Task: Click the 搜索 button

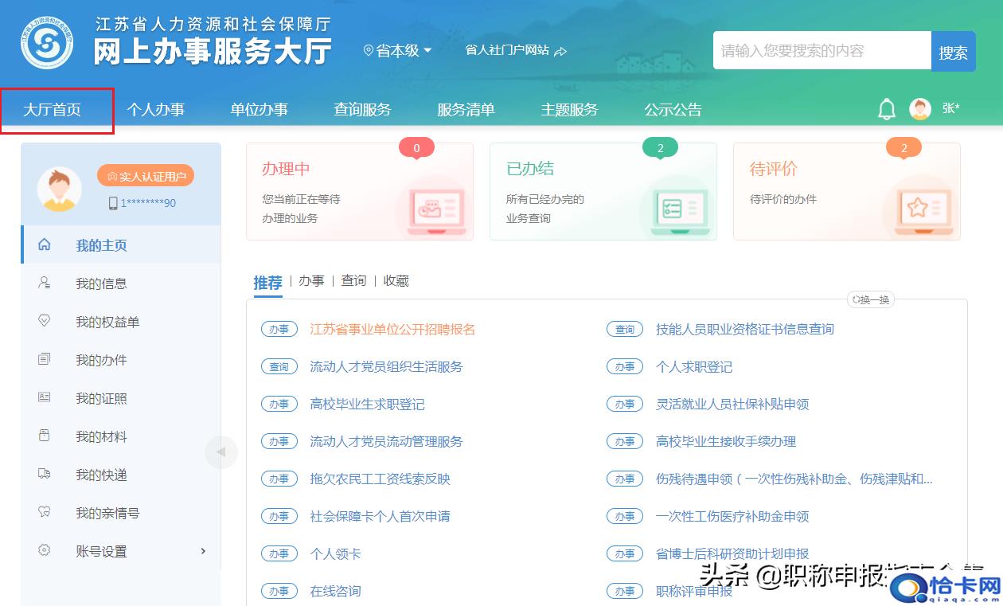Action: 953,52
